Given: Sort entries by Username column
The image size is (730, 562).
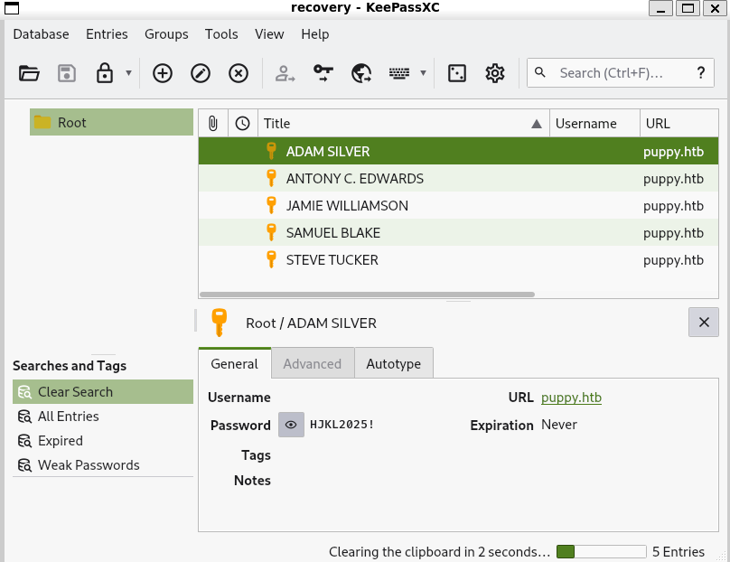Looking at the screenshot, I should [x=594, y=124].
